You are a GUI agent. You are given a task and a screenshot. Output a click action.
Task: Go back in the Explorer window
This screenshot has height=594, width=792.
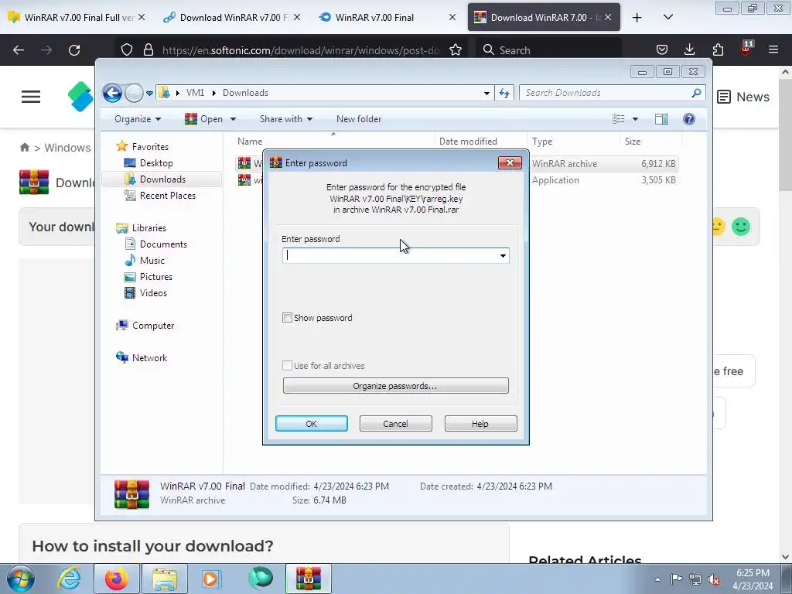tap(112, 93)
